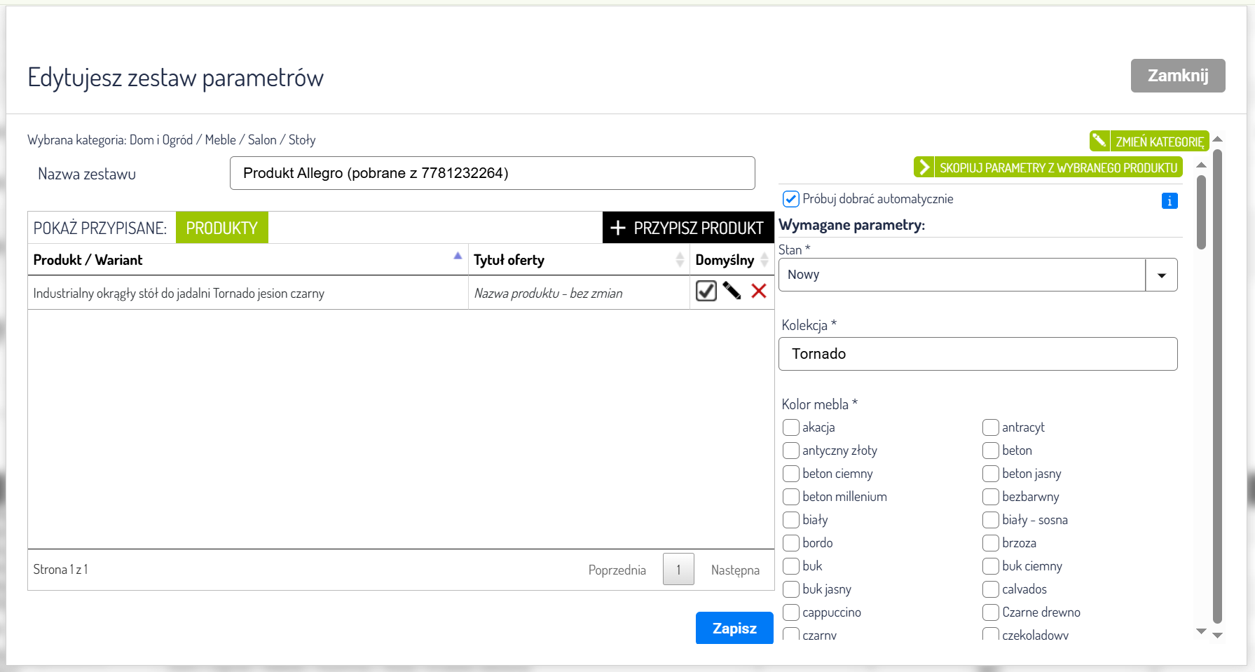This screenshot has width=1255, height=672.
Task: Disable Próbuj dobrać automatycznie checkbox
Action: (x=790, y=199)
